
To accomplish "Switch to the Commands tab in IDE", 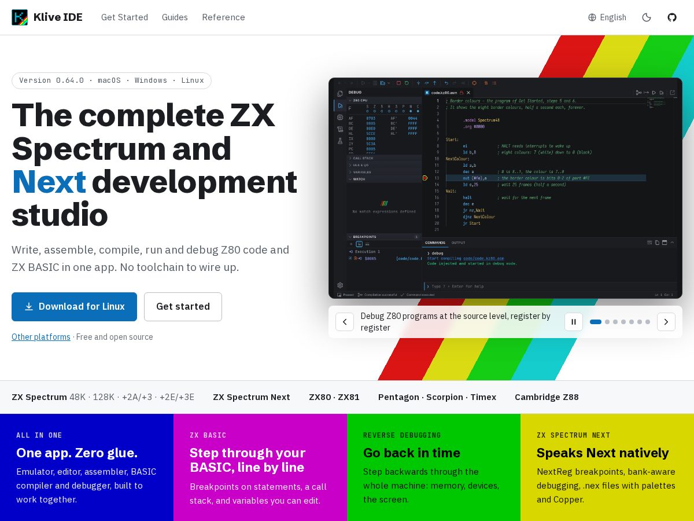I will coord(435,243).
